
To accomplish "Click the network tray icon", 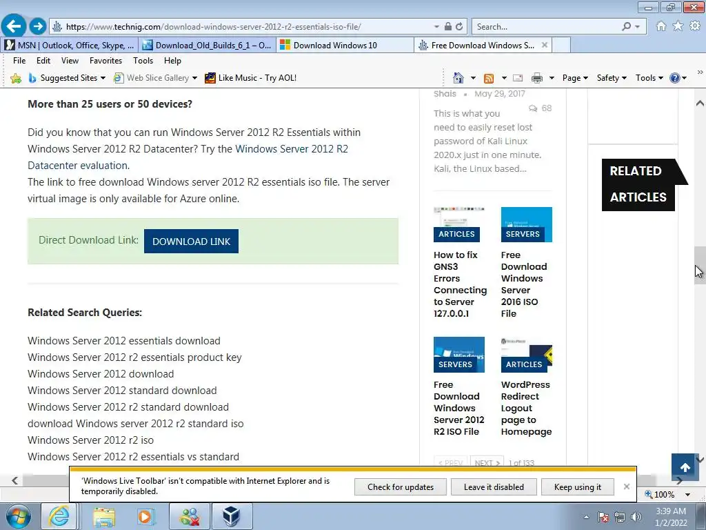I will click(x=620, y=517).
